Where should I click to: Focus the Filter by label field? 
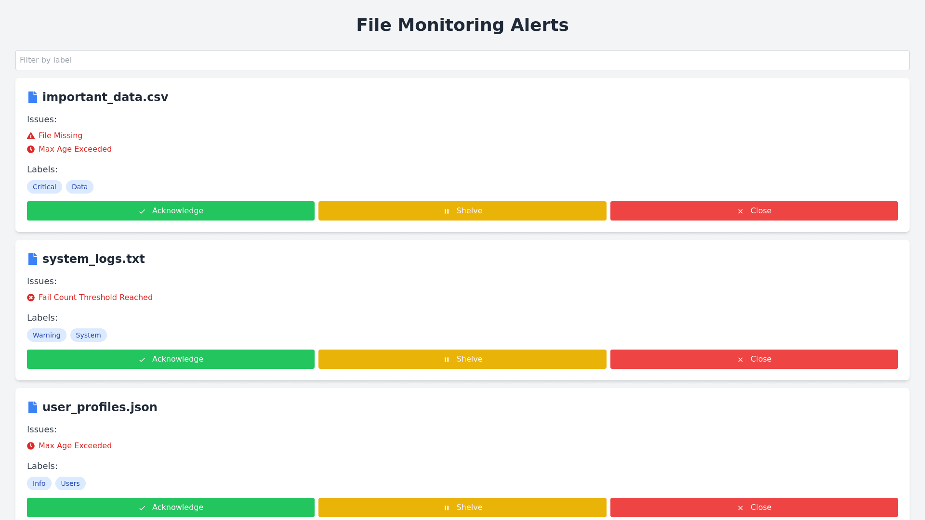(462, 60)
